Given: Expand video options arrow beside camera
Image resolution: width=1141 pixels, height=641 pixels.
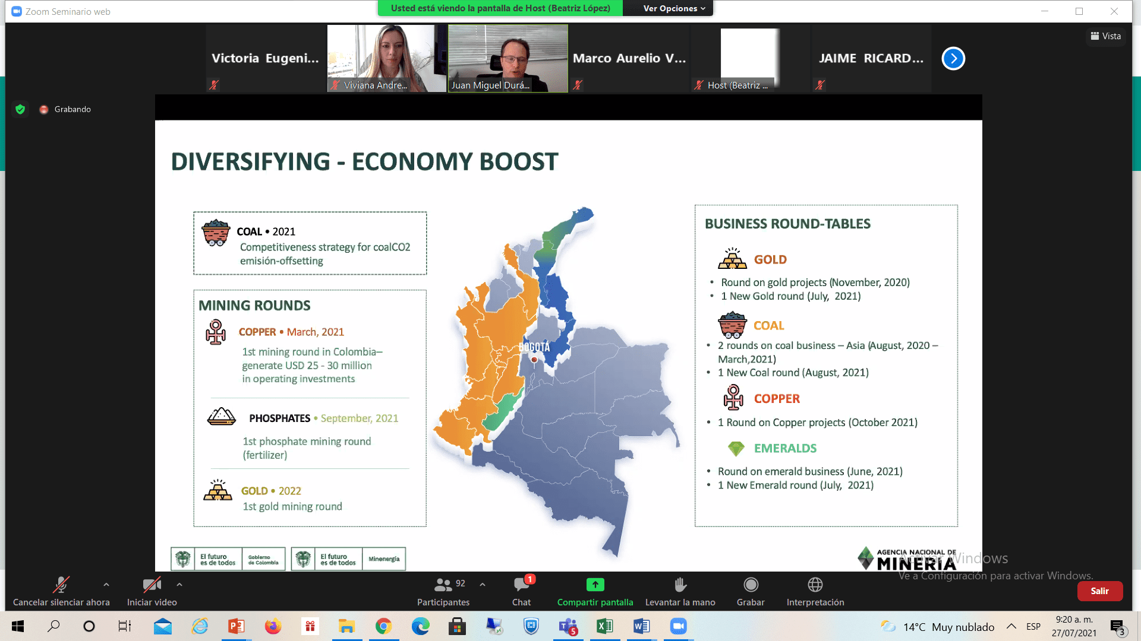Looking at the screenshot, I should click(x=179, y=585).
